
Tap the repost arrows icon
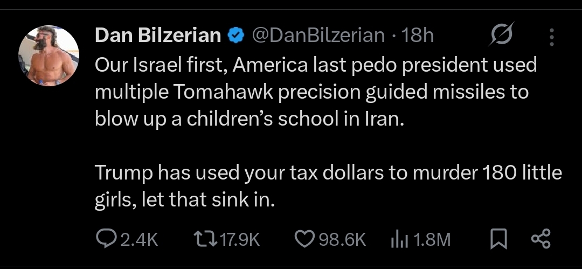click(203, 239)
